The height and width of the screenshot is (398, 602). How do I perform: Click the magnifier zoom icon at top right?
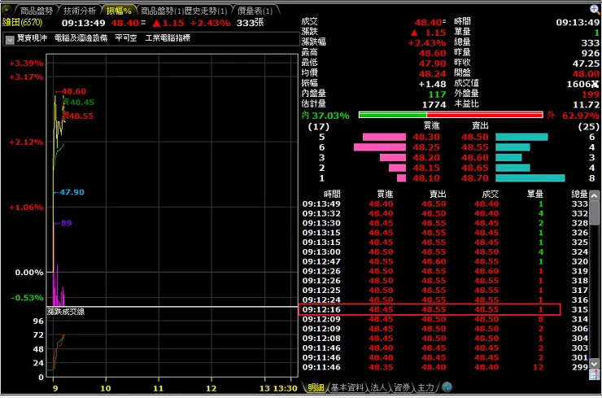[595, 10]
